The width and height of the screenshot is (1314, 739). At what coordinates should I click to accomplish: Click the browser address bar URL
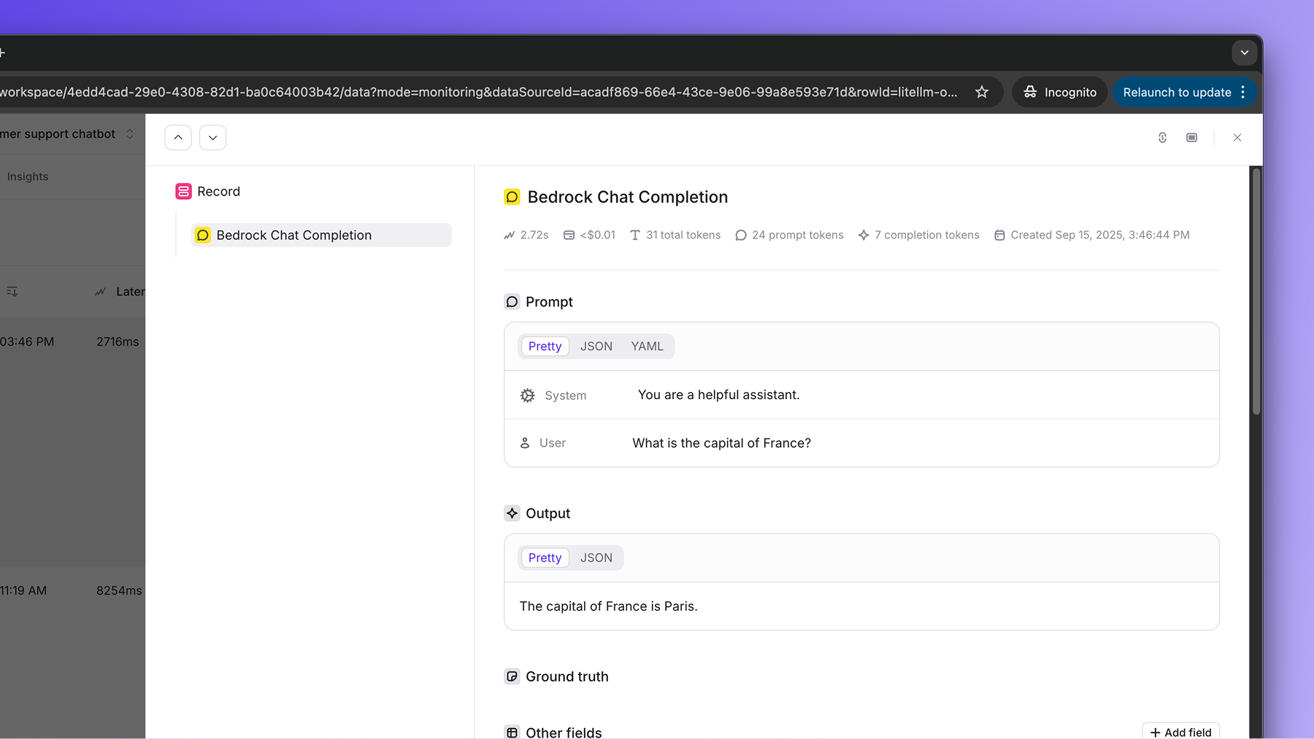click(478, 92)
